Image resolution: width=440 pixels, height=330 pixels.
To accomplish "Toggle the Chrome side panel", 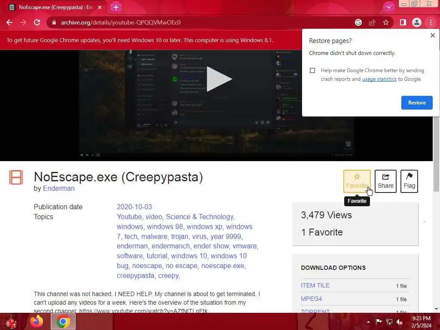I will pyautogui.click(x=403, y=22).
